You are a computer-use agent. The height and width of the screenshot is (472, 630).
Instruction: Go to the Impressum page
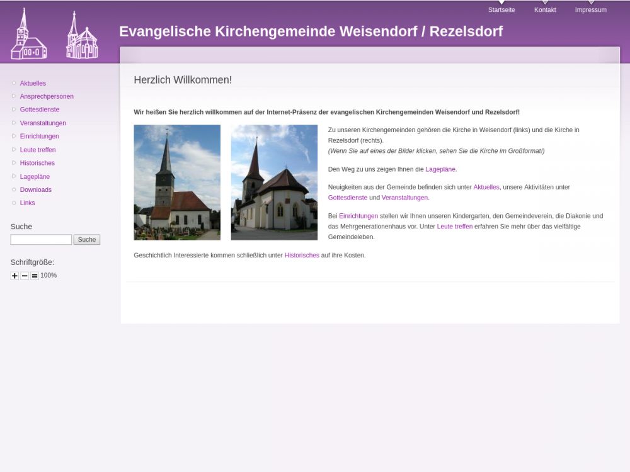590,10
